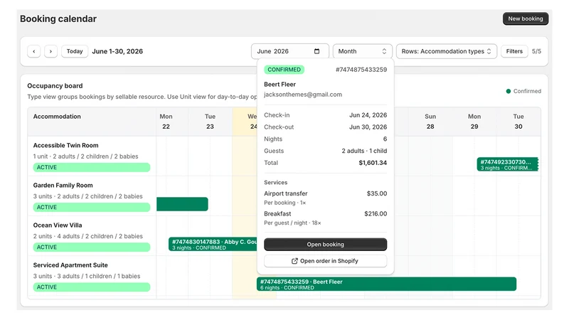The height and width of the screenshot is (320, 569).
Task: Click ACTIVE badge under Ocean View Villa
Action: tap(92, 247)
